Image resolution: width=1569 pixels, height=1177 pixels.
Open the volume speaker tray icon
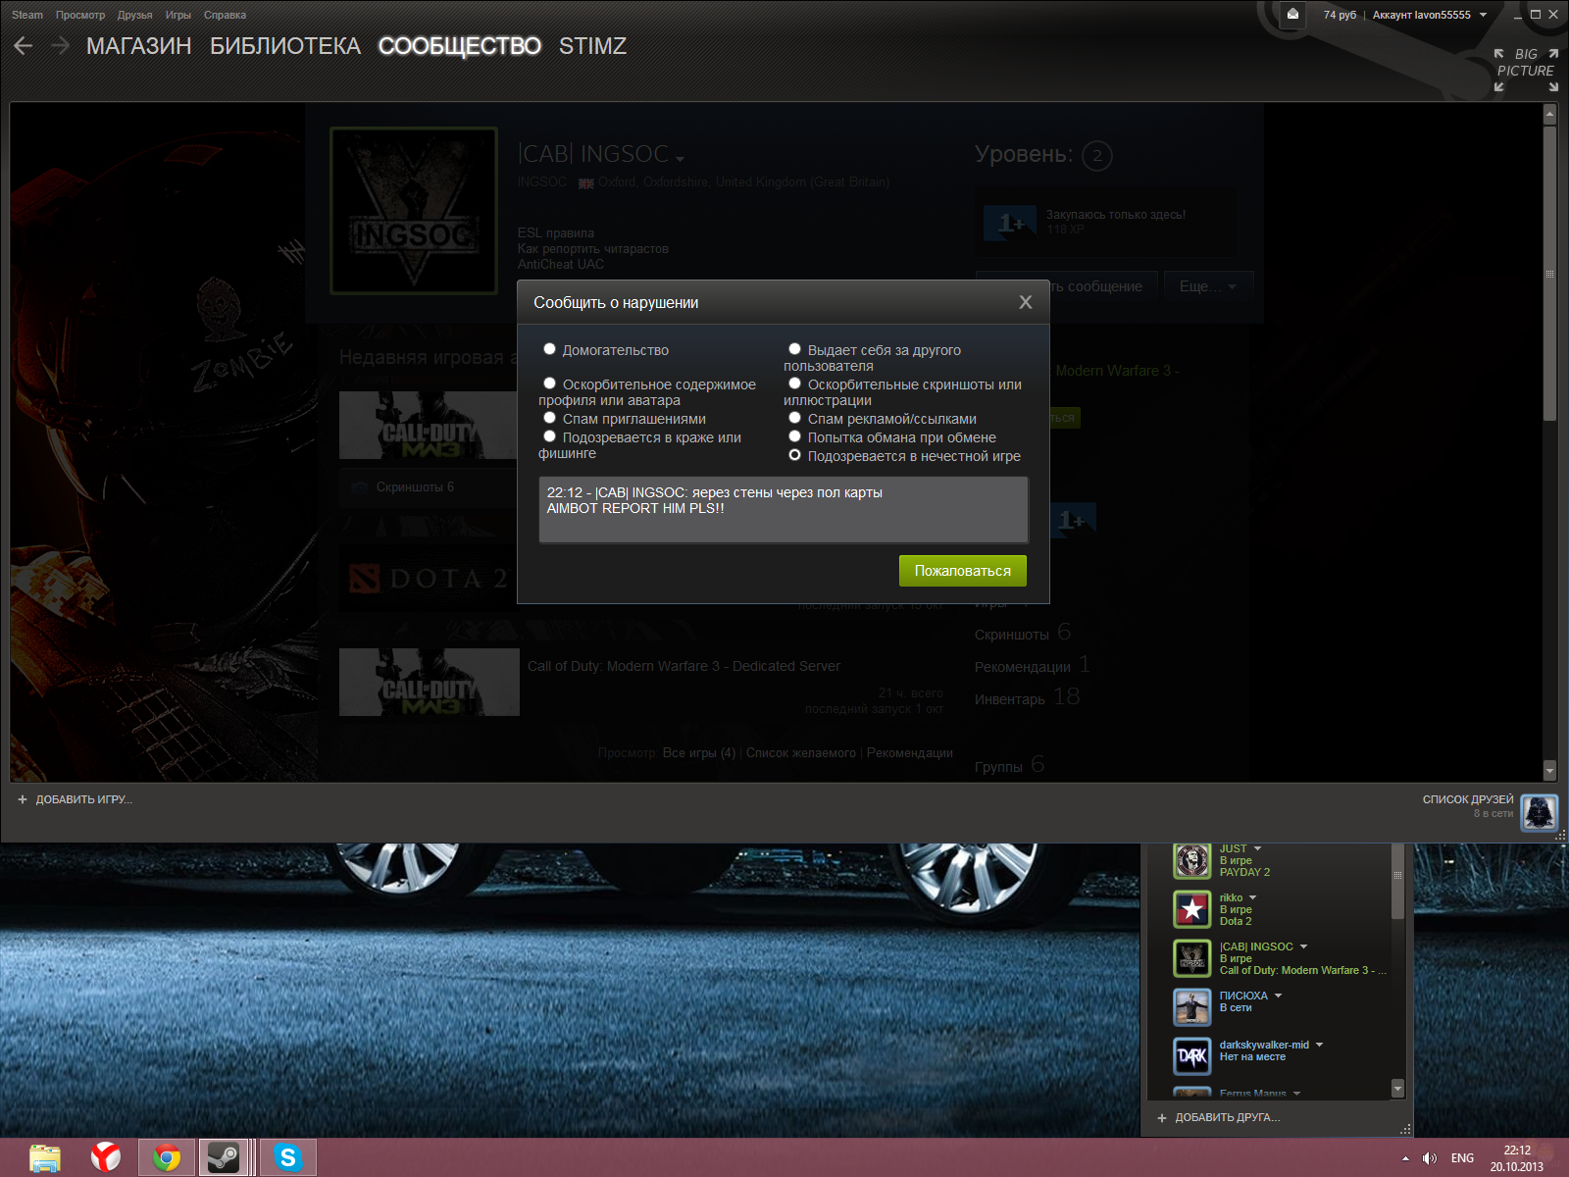tap(1430, 1158)
